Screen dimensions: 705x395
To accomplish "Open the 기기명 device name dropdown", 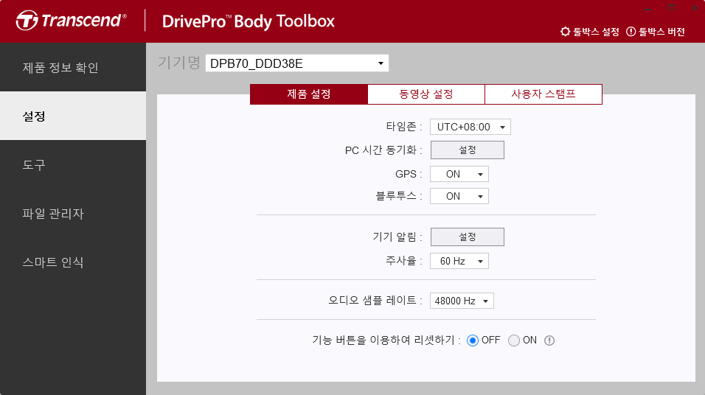I will [297, 63].
